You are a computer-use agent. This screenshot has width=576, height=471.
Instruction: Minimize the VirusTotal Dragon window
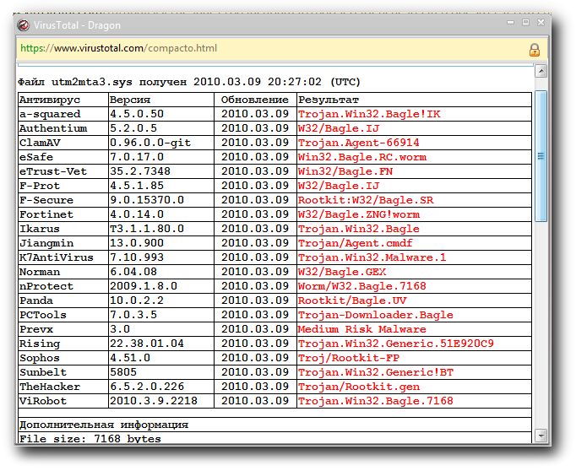pos(510,23)
